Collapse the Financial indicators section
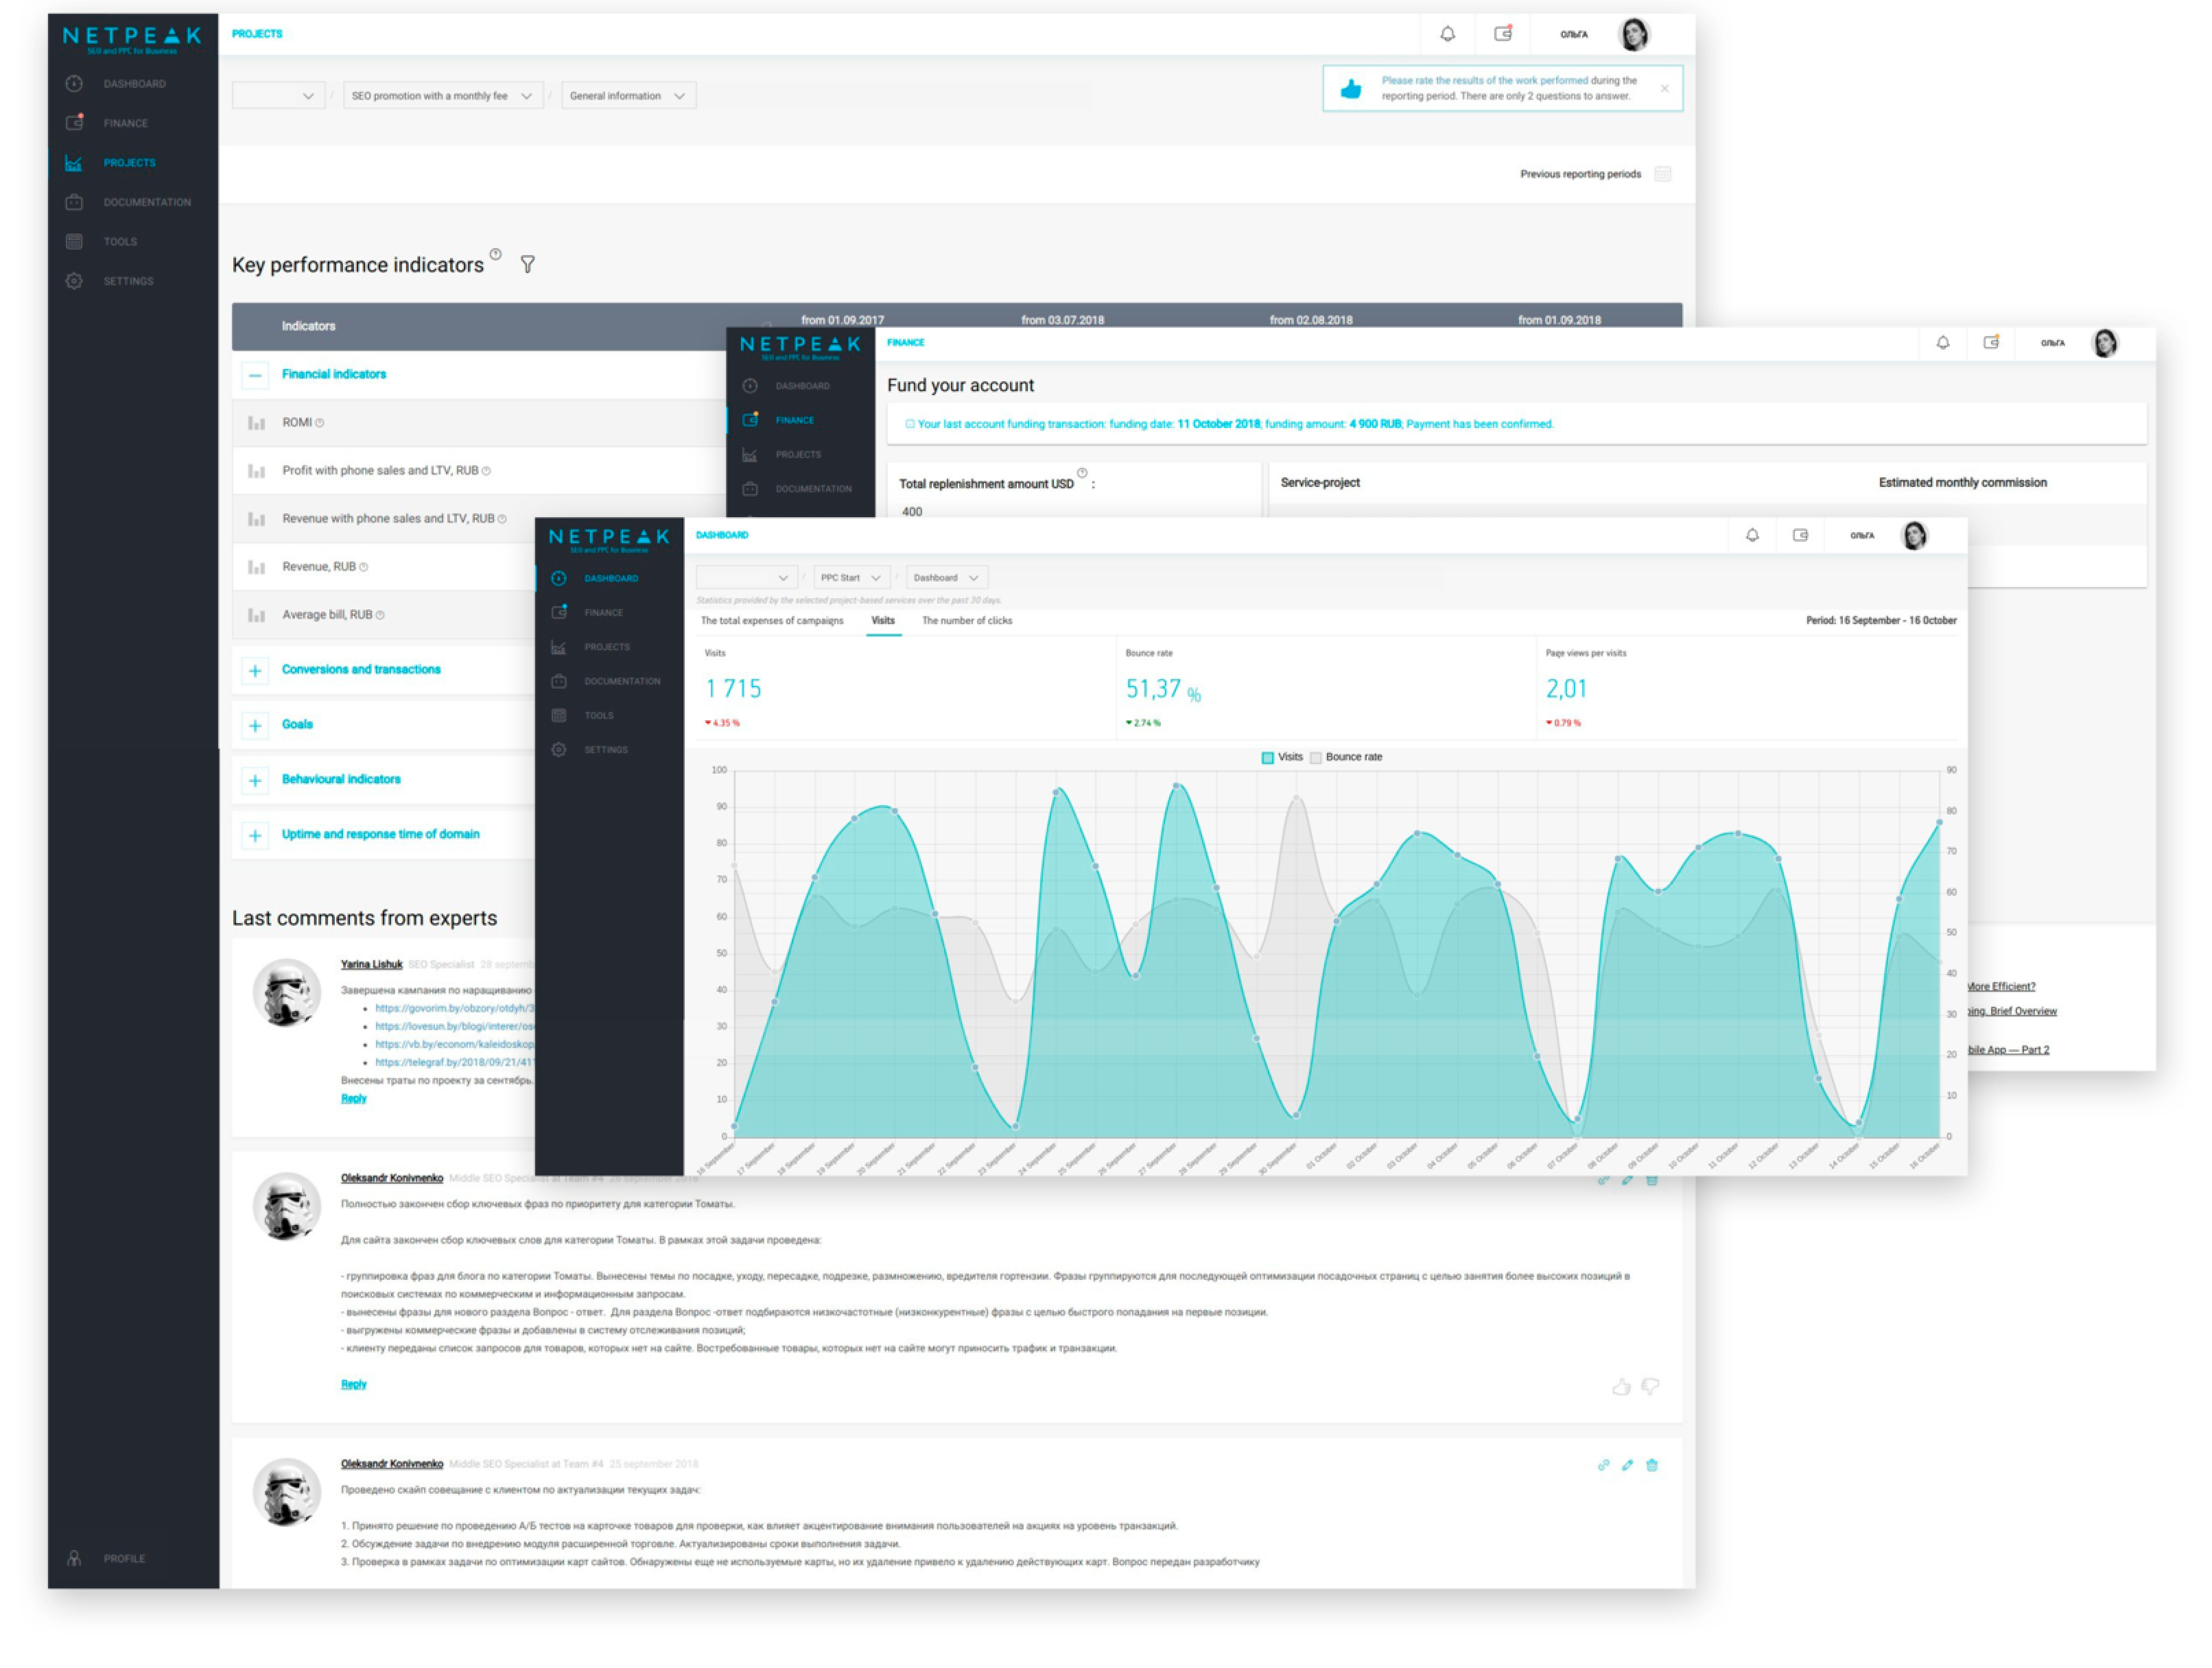Image resolution: width=2212 pixels, height=1668 pixels. [255, 374]
